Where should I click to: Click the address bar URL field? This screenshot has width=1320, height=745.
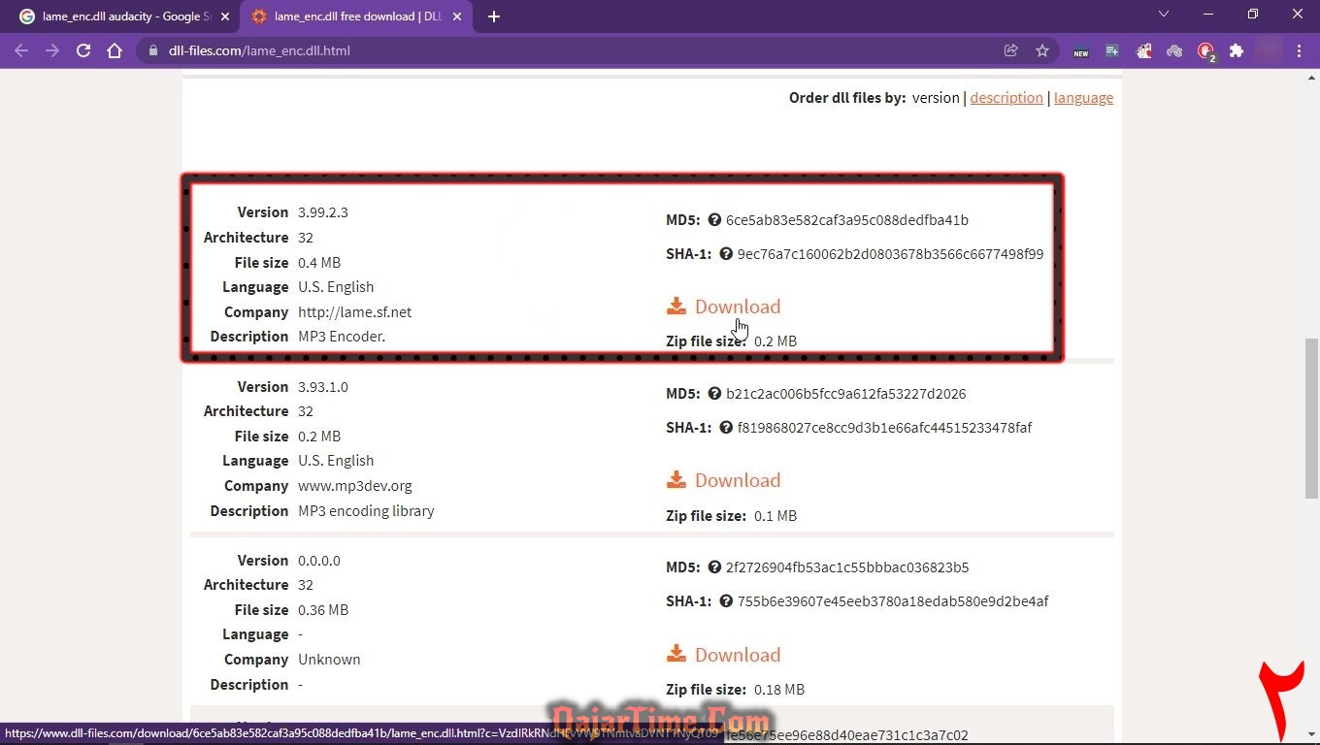click(573, 50)
